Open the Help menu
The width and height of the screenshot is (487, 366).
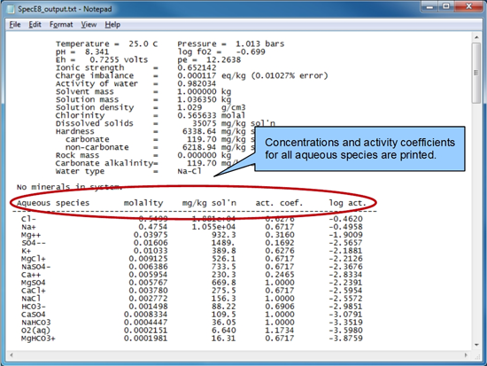(x=112, y=25)
